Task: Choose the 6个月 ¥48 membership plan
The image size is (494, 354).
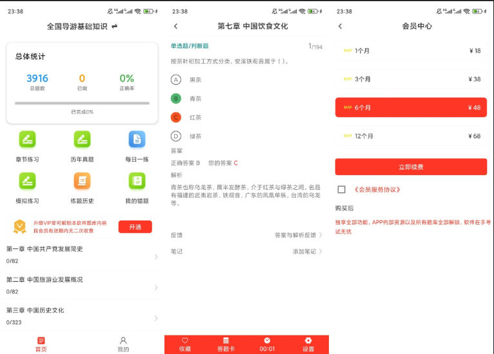Action: click(411, 107)
